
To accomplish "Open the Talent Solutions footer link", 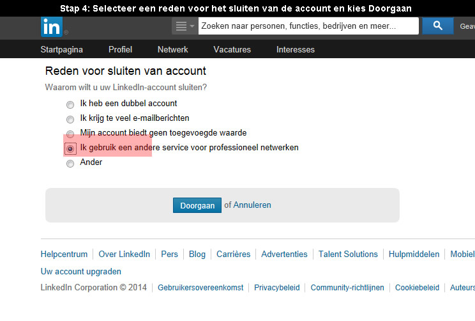I will (x=348, y=254).
